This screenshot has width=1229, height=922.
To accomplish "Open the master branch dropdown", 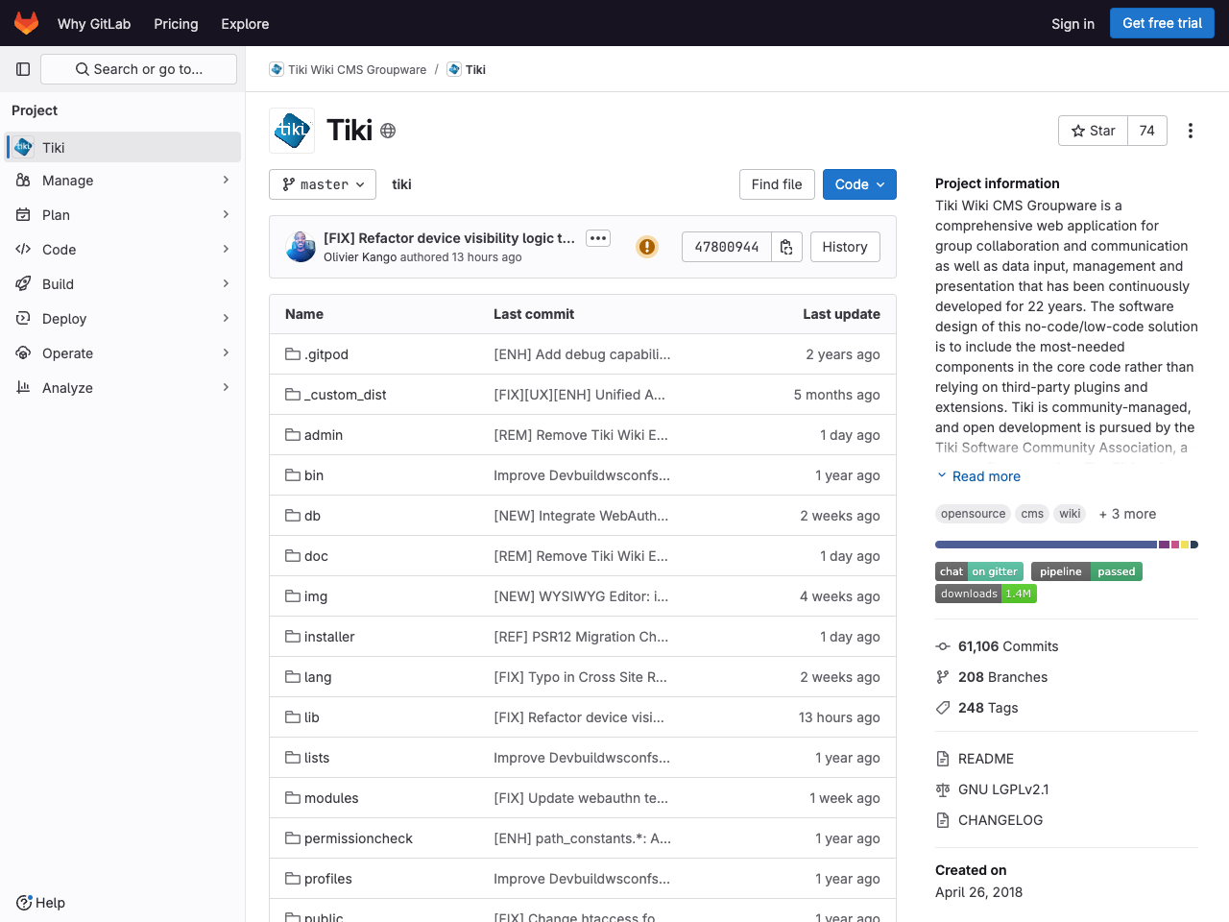I will click(x=323, y=184).
